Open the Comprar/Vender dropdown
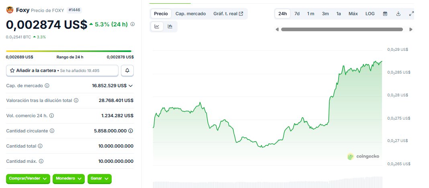Screen dimensions: 429x188 (x=28, y=179)
